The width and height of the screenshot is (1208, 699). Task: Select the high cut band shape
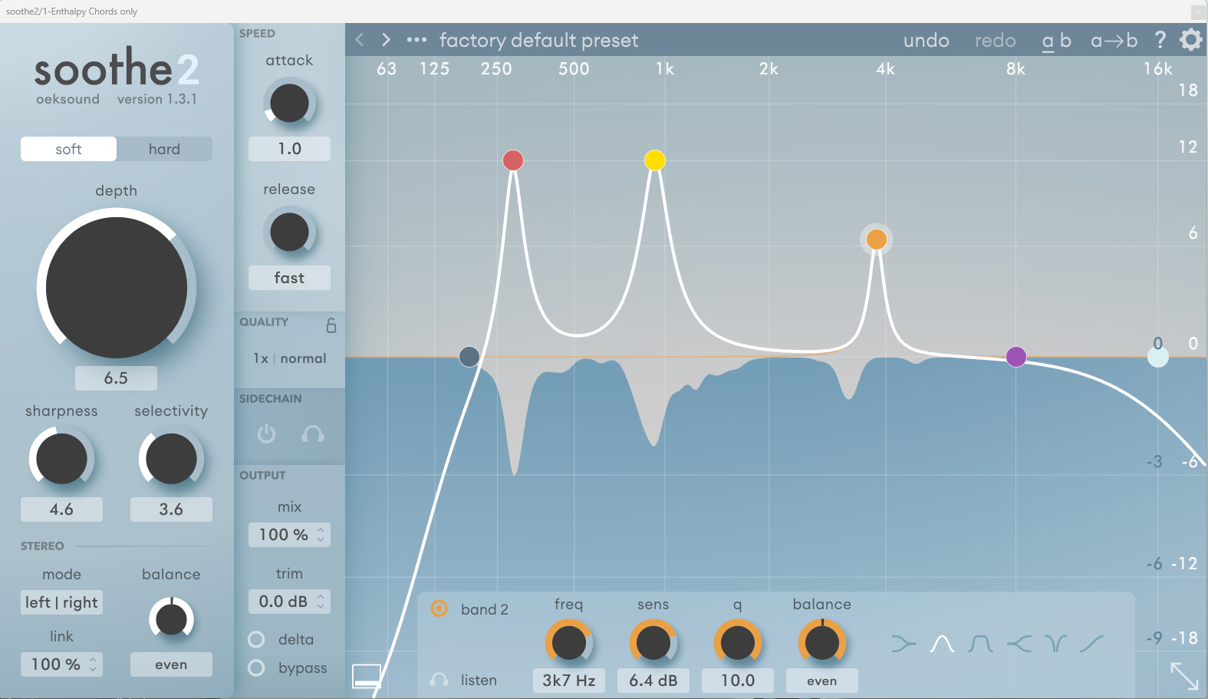point(1019,643)
